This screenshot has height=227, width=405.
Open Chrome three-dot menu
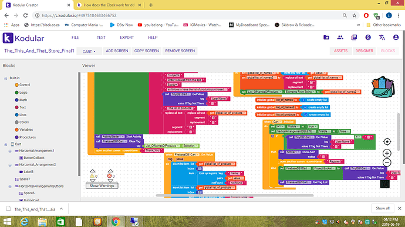point(399,15)
